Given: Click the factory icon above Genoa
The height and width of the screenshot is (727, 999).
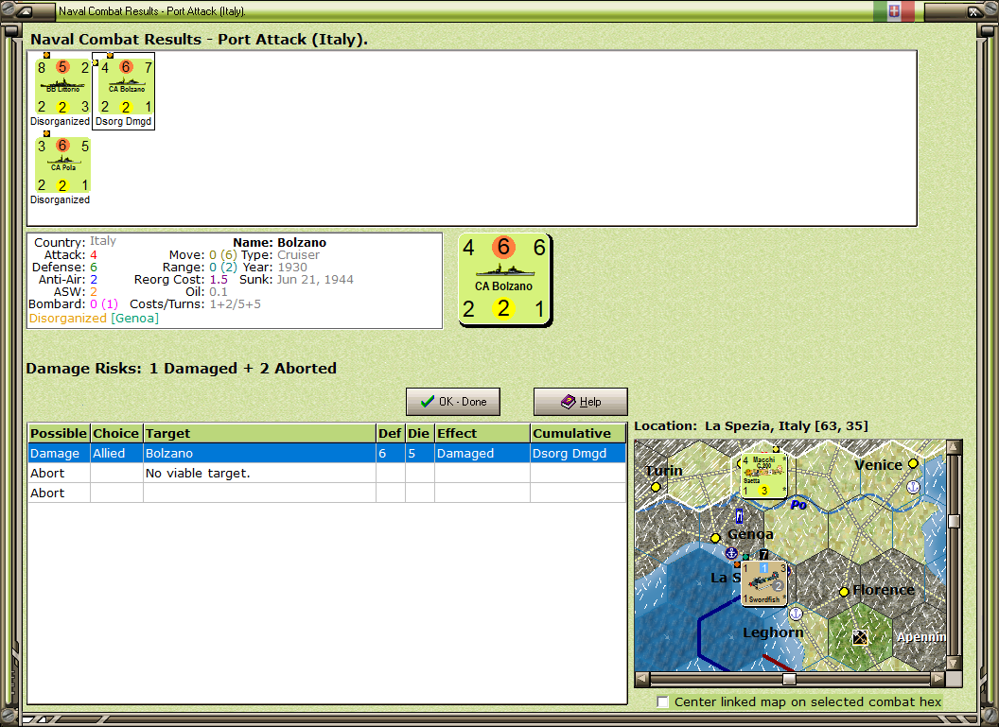Looking at the screenshot, I should (x=739, y=515).
